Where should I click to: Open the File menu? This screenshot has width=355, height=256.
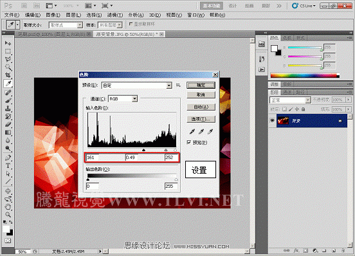12,15
